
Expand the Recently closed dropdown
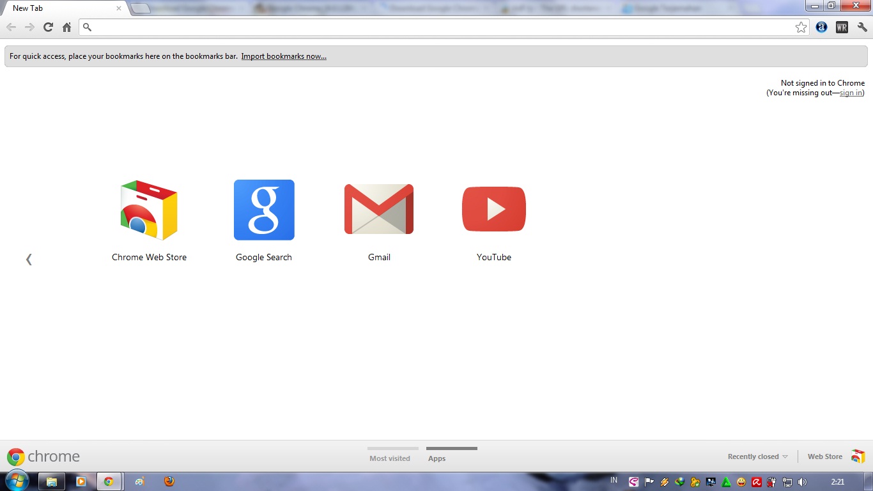[758, 456]
